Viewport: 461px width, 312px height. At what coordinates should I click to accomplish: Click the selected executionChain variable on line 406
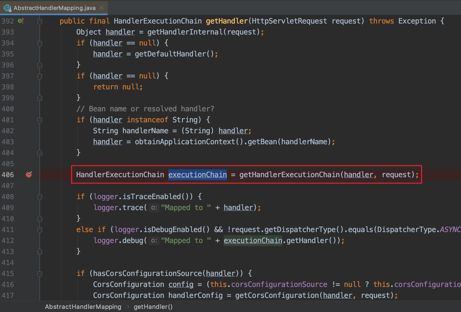[197, 175]
